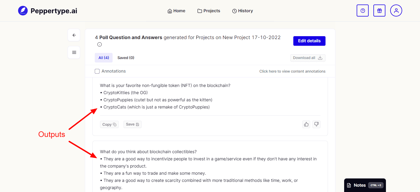The image size is (420, 192).
Task: Click the Peppertype.ai feather logo
Action: tap(23, 11)
